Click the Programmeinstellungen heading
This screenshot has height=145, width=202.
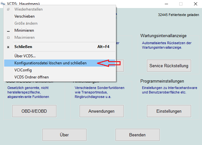[x=162, y=81]
